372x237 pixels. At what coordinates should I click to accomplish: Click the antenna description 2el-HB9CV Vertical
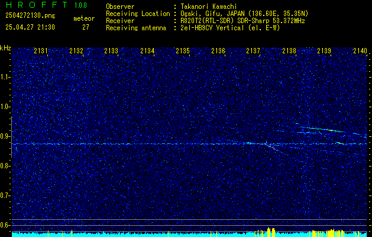[212, 28]
